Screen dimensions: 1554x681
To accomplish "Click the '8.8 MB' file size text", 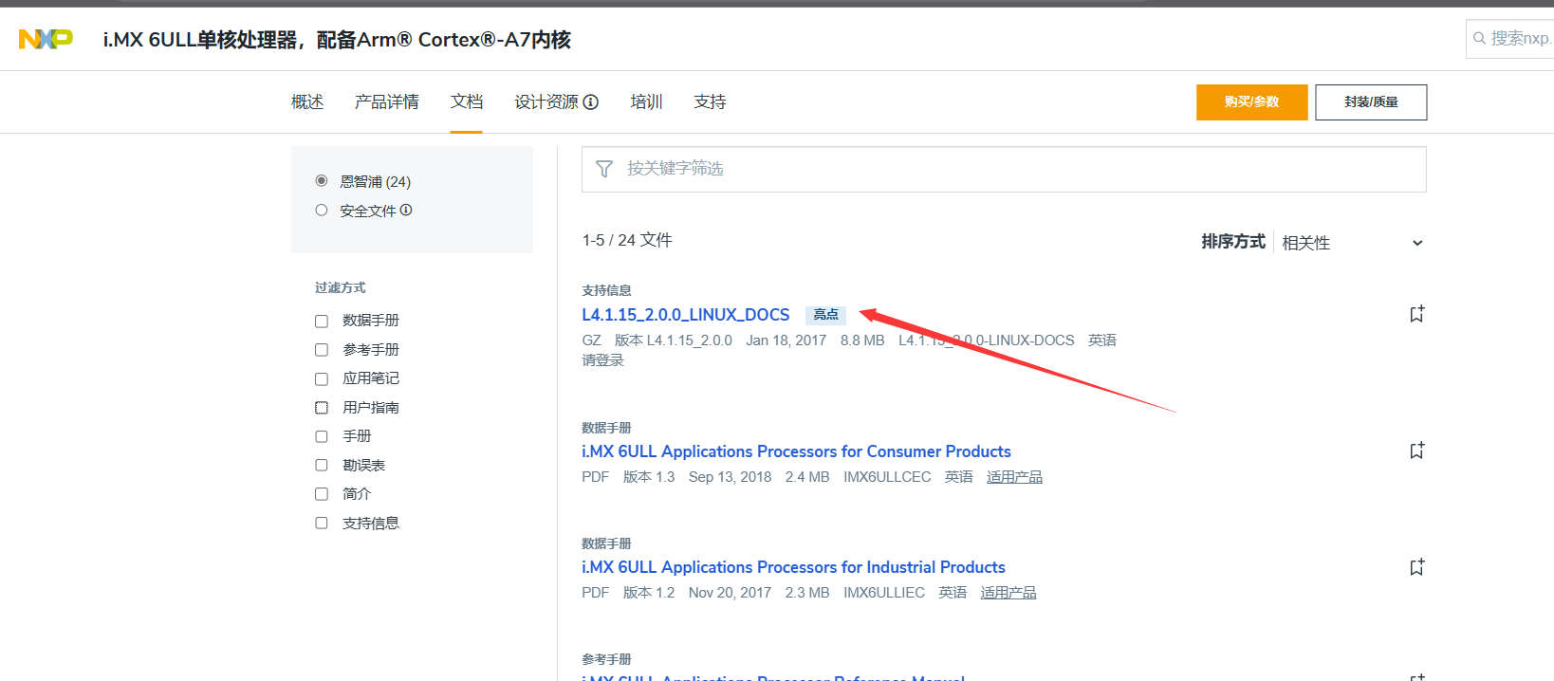I will point(862,340).
